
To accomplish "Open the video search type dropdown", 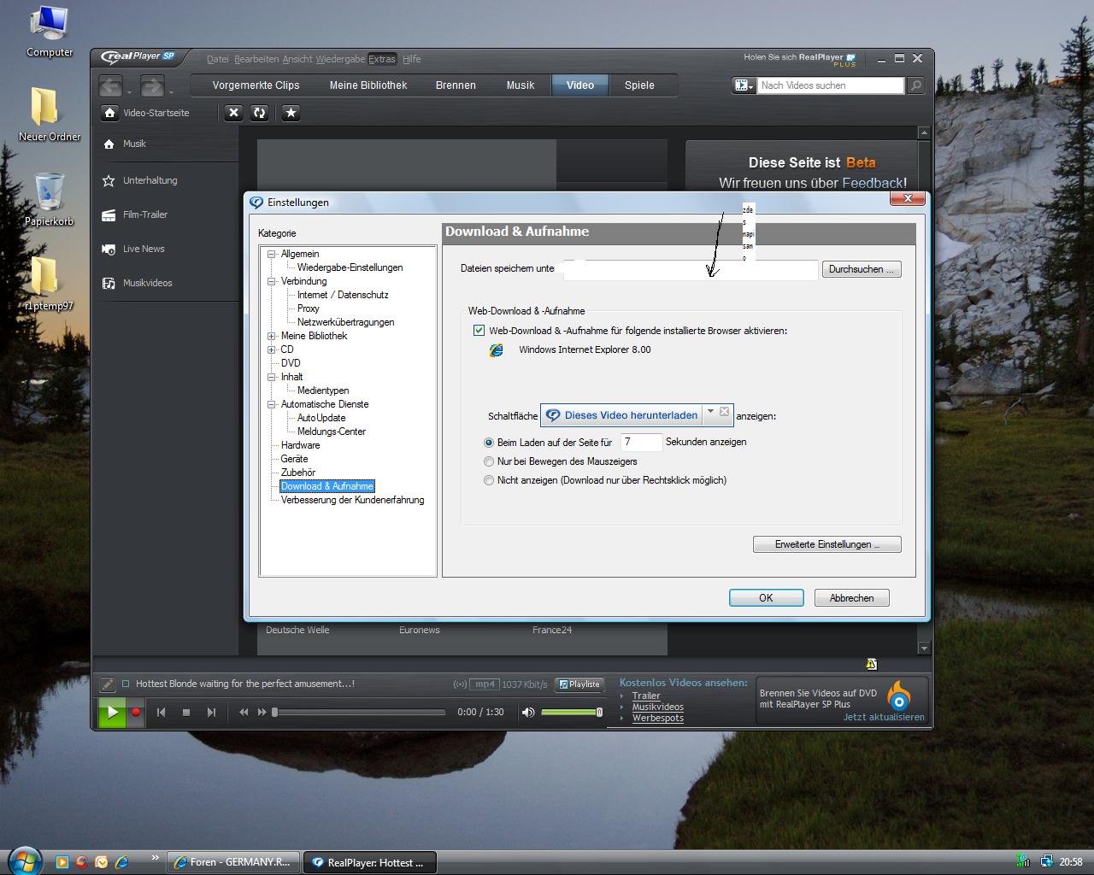I will click(744, 85).
